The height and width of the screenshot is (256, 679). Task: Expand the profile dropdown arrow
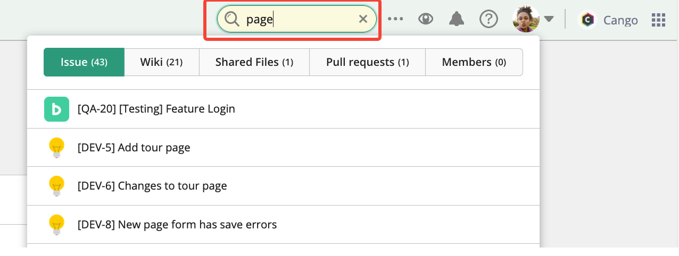[549, 20]
